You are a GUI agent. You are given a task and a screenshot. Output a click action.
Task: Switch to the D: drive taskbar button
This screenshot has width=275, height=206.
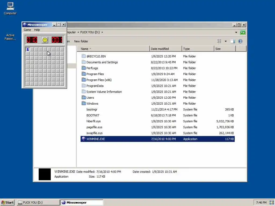pos(38,203)
